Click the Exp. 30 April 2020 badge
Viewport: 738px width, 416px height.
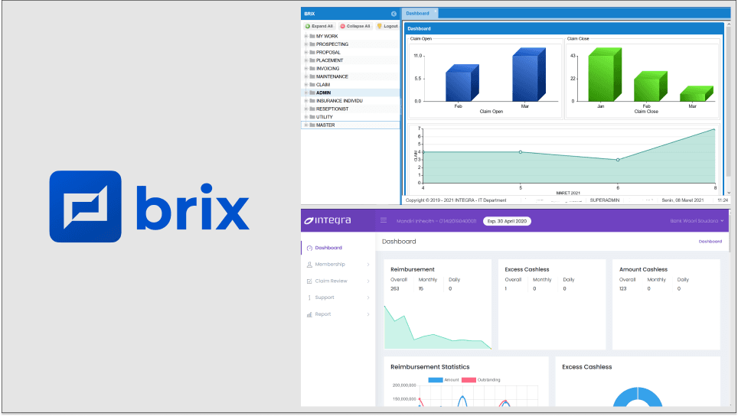tap(507, 221)
